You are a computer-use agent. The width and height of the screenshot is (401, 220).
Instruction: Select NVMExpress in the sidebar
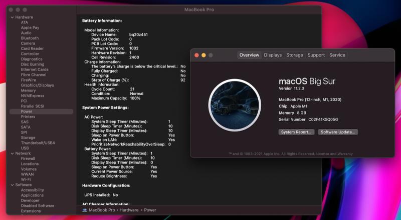33,95
